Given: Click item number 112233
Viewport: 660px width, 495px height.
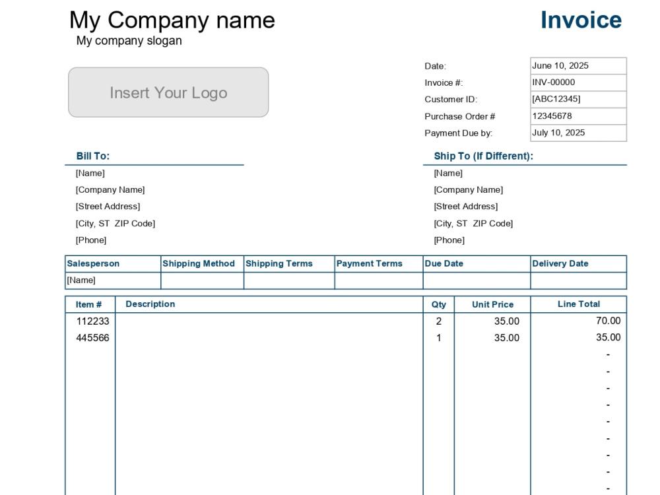Looking at the screenshot, I should pyautogui.click(x=92, y=321).
